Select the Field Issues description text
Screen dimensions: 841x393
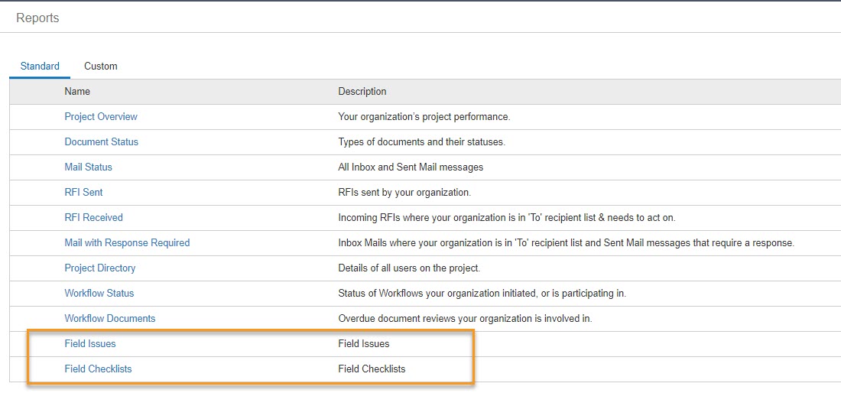pyautogui.click(x=364, y=343)
